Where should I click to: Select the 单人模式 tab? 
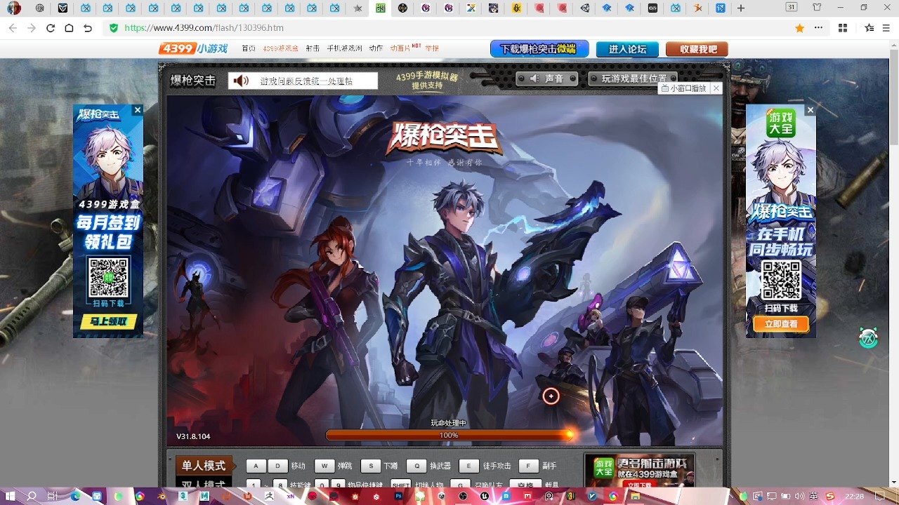pyautogui.click(x=204, y=466)
